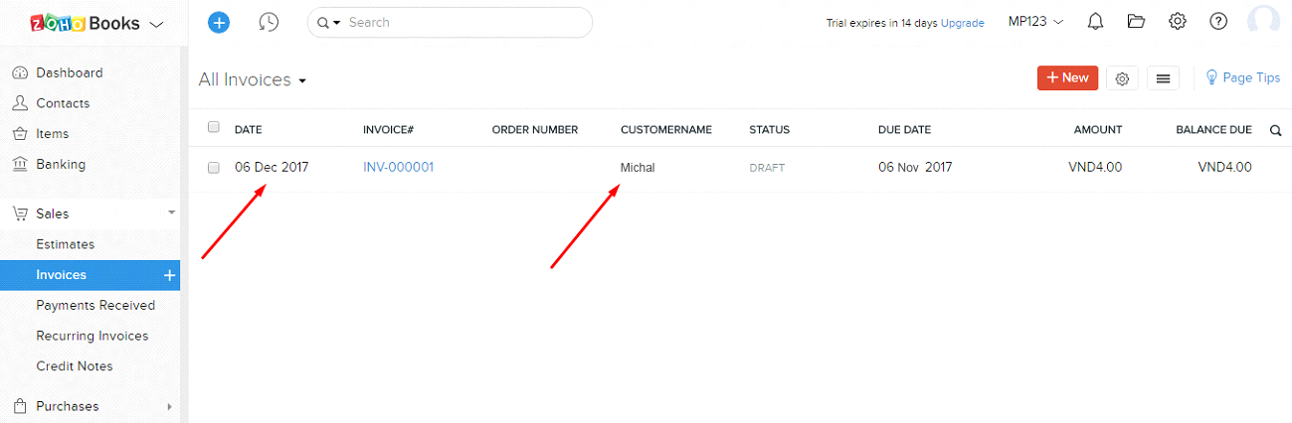This screenshot has width=1292, height=423.
Task: Open the recent activity history icon
Action: tap(268, 22)
